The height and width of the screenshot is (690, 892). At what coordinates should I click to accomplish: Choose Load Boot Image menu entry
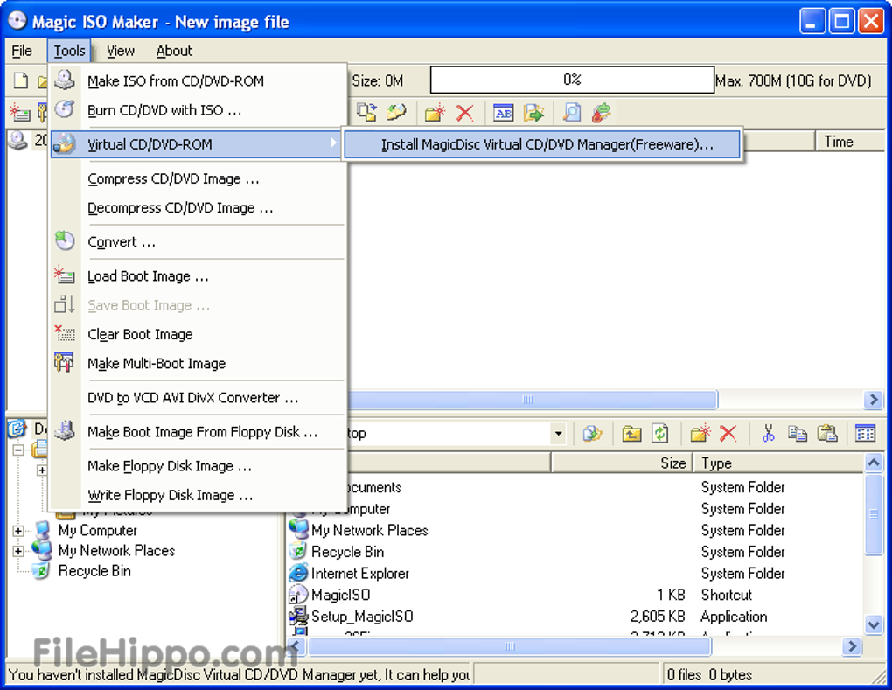[x=199, y=275]
